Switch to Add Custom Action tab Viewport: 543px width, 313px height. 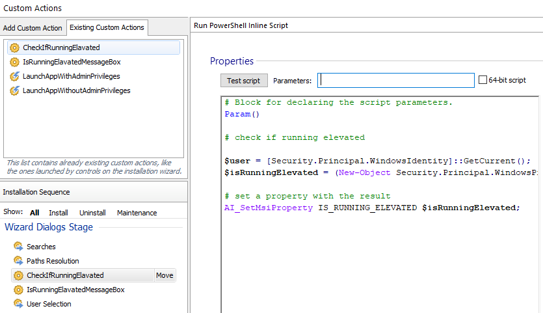pyautogui.click(x=33, y=28)
